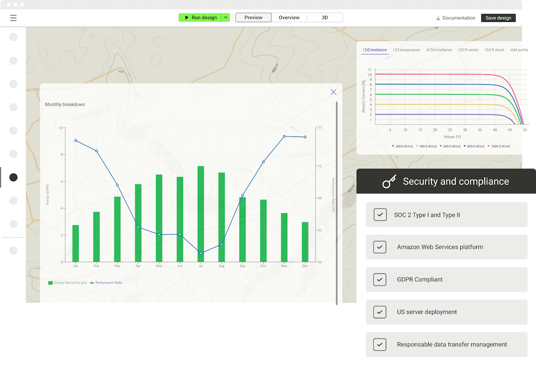Toggle the SOC 2 Type I and Type II checkbox
The height and width of the screenshot is (367, 536).
point(380,215)
